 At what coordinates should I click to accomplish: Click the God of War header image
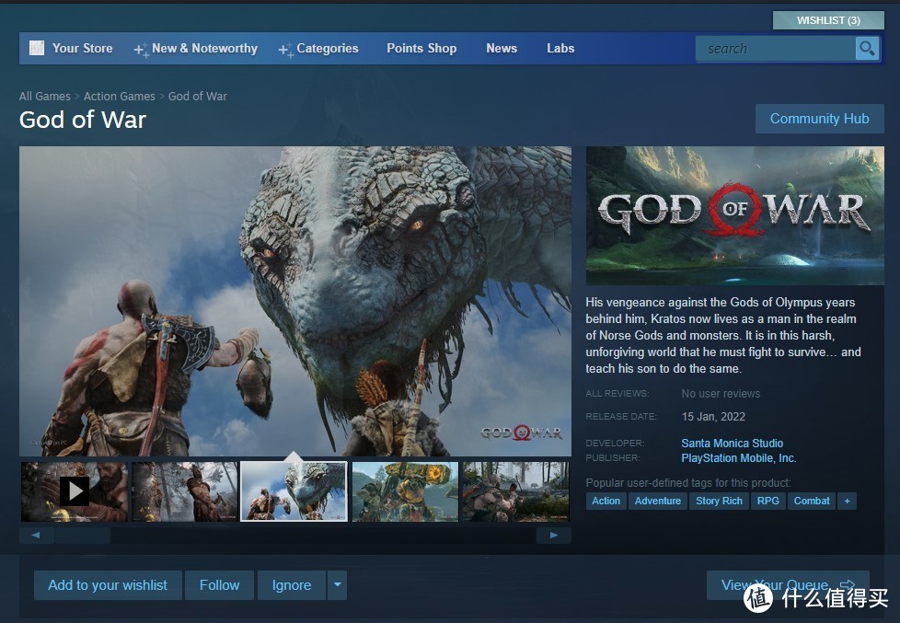[x=734, y=216]
